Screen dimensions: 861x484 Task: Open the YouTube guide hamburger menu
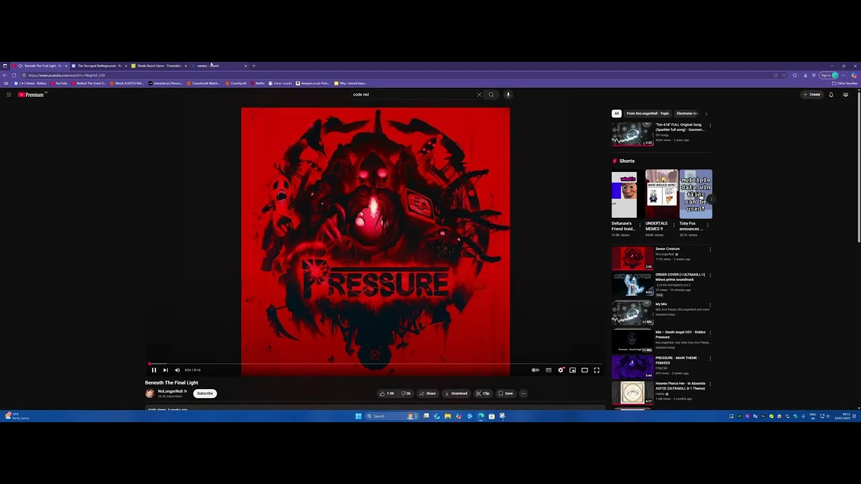pos(9,95)
